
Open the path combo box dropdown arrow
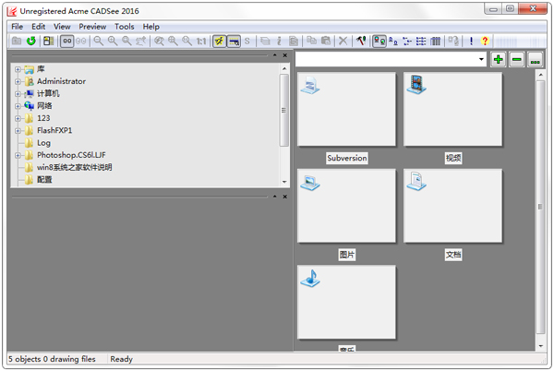click(481, 59)
